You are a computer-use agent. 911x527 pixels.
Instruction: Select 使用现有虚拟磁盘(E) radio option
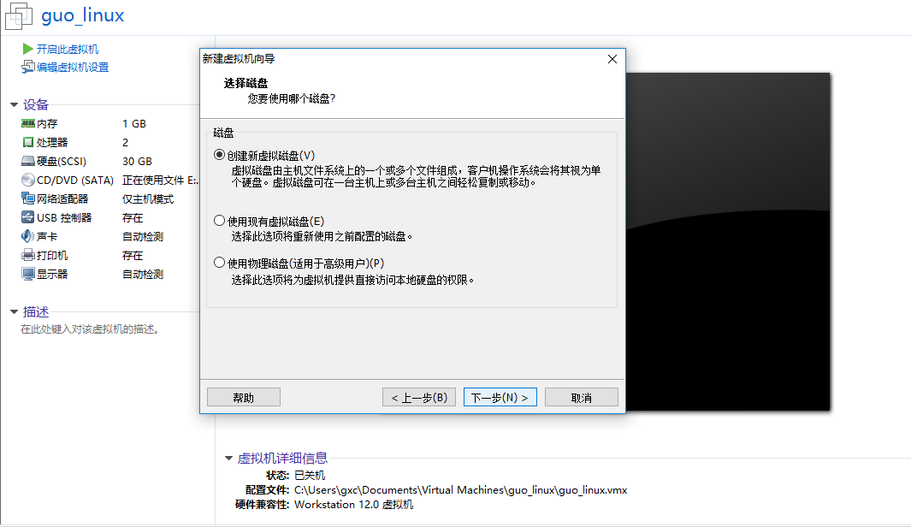click(219, 221)
